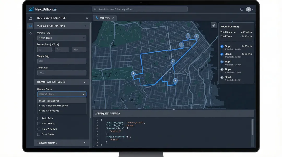The height and width of the screenshot is (157, 282).
Task: Select the truck routing icon in left sidebar
Action: (x=30, y=26)
